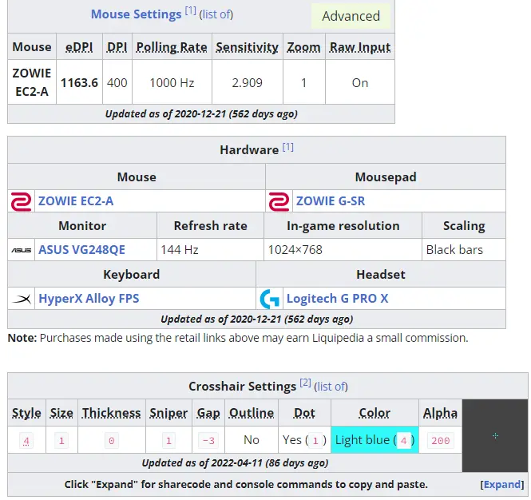This screenshot has width=531, height=500.
Task: Click the Sensitivity column header
Action: click(248, 47)
